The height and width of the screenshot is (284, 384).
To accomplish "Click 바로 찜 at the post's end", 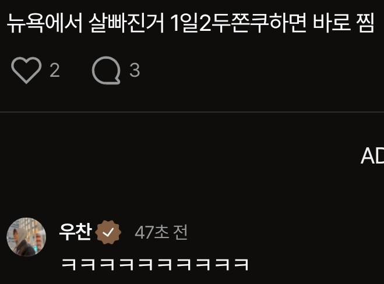I will point(344,23).
